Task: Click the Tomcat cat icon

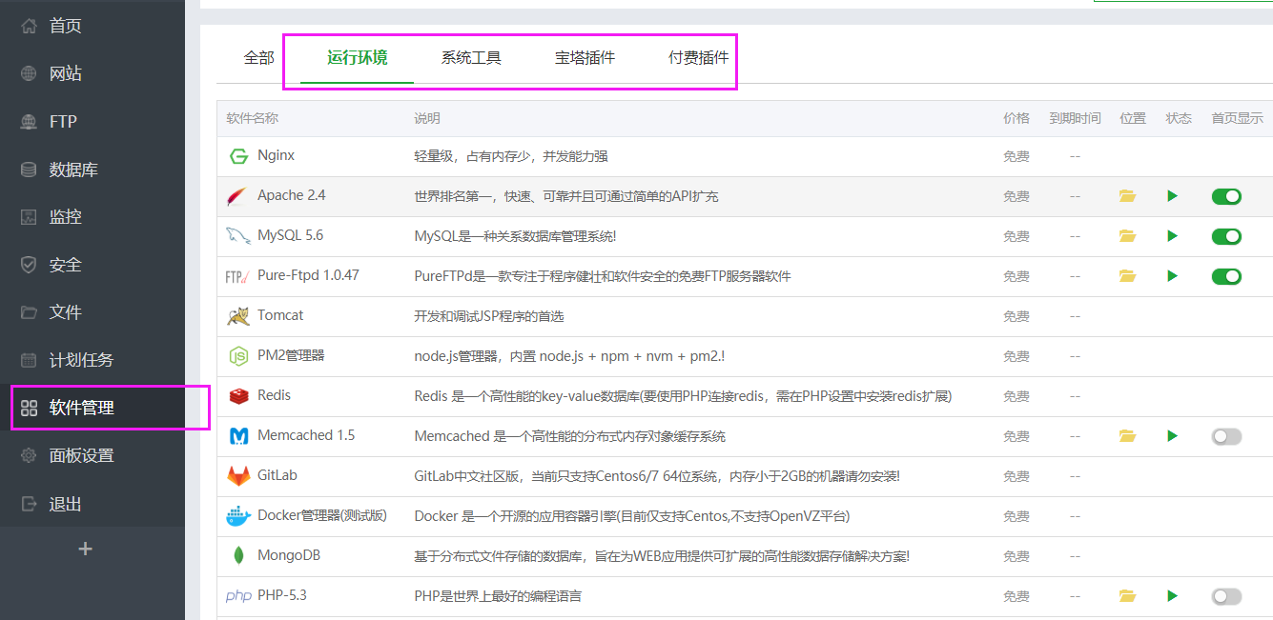Action: pyautogui.click(x=238, y=316)
